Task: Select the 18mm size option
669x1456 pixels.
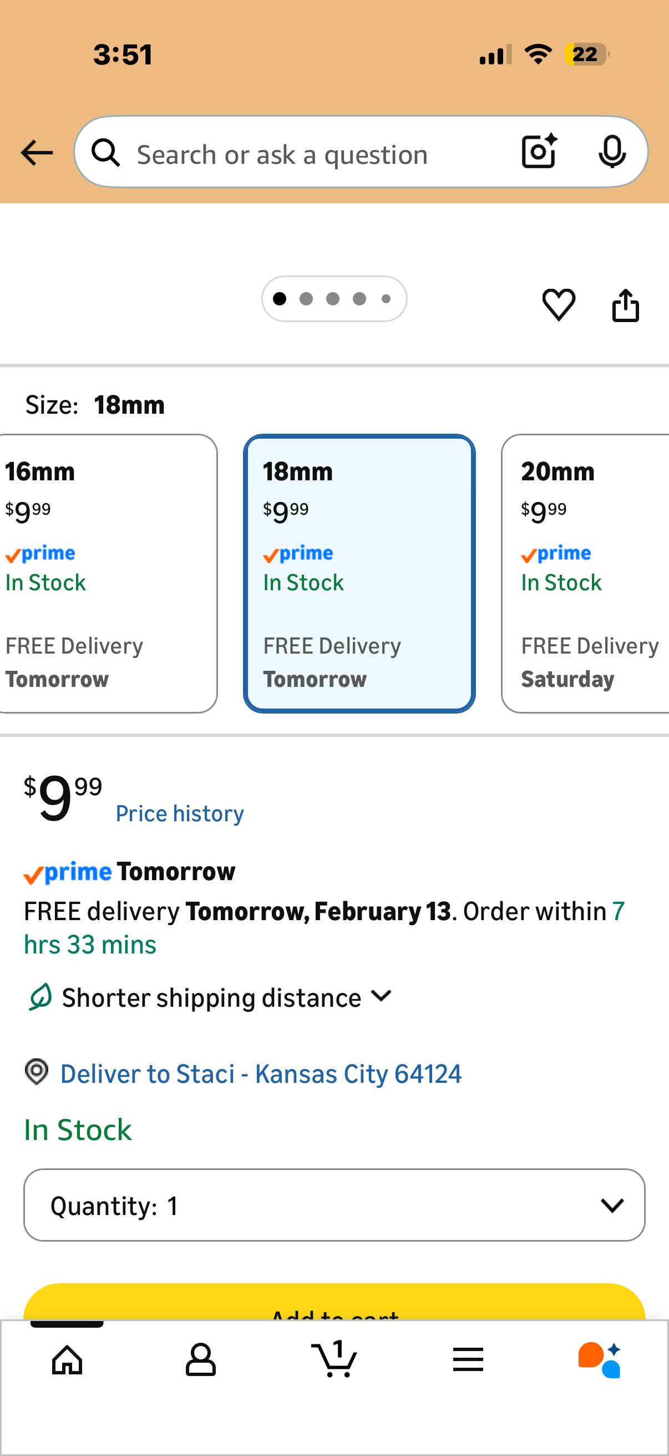Action: pos(359,573)
